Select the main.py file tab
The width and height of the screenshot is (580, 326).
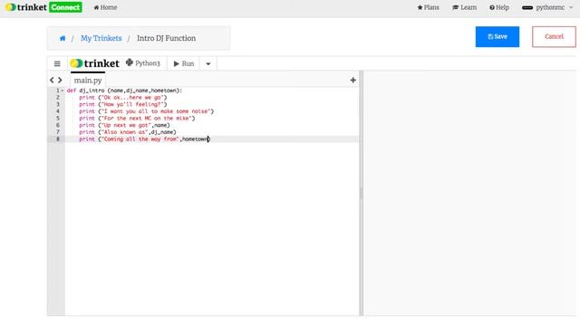click(x=88, y=81)
